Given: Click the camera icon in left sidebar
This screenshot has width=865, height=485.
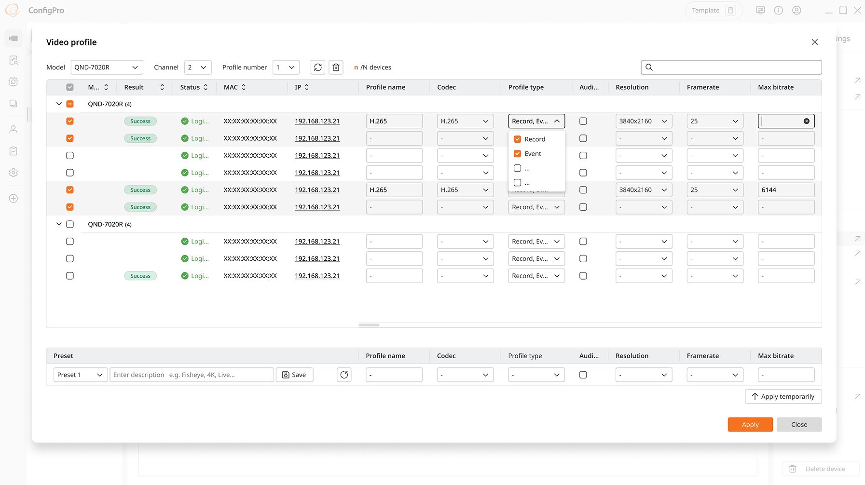Looking at the screenshot, I should 14,39.
